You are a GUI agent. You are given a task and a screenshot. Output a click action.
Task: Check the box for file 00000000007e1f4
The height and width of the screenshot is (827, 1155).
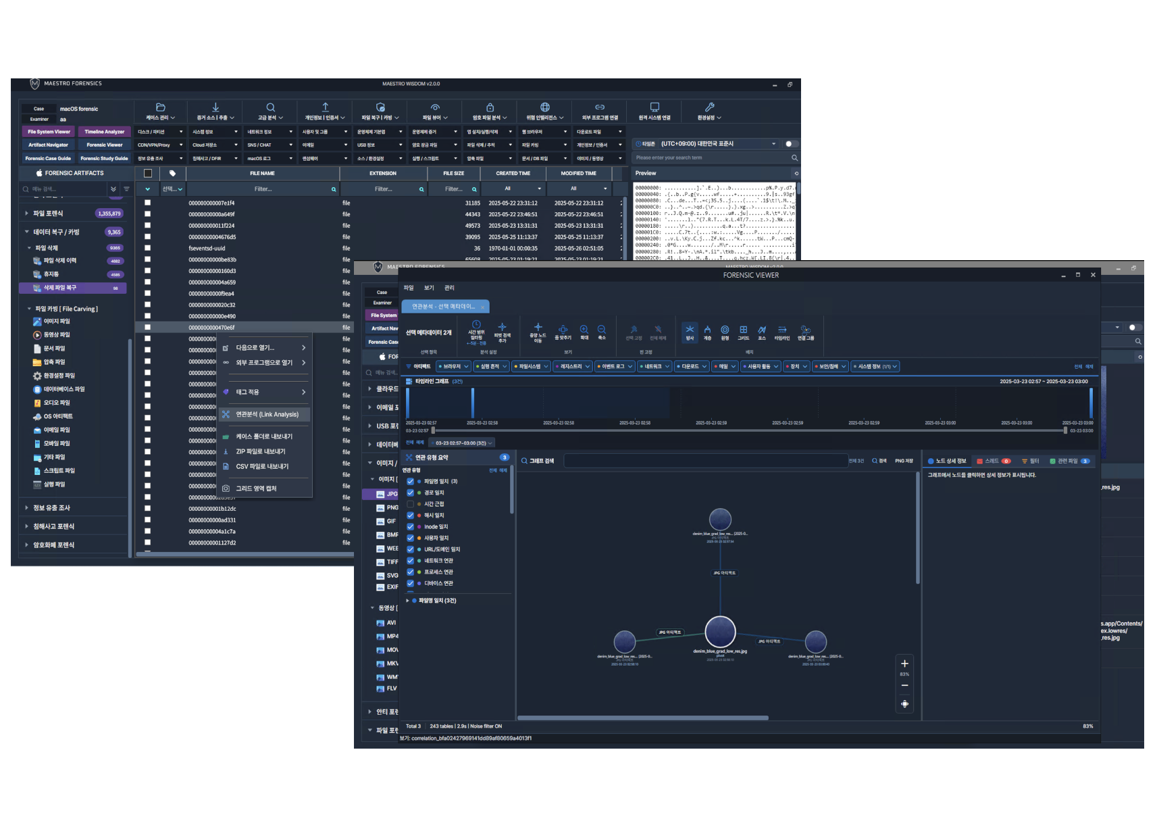147,203
